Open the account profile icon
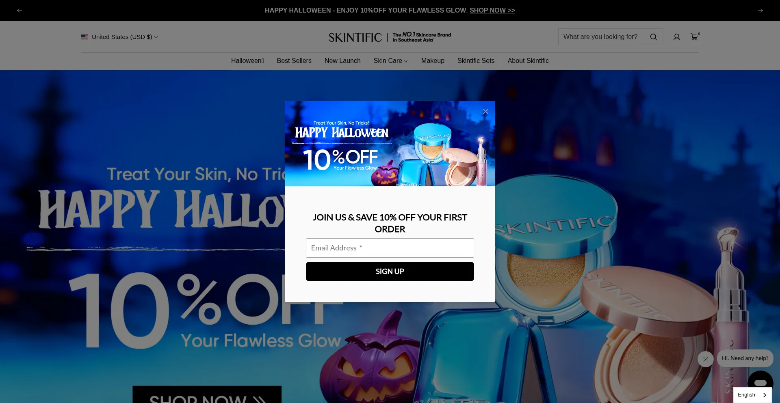This screenshot has height=403, width=780. (x=676, y=37)
